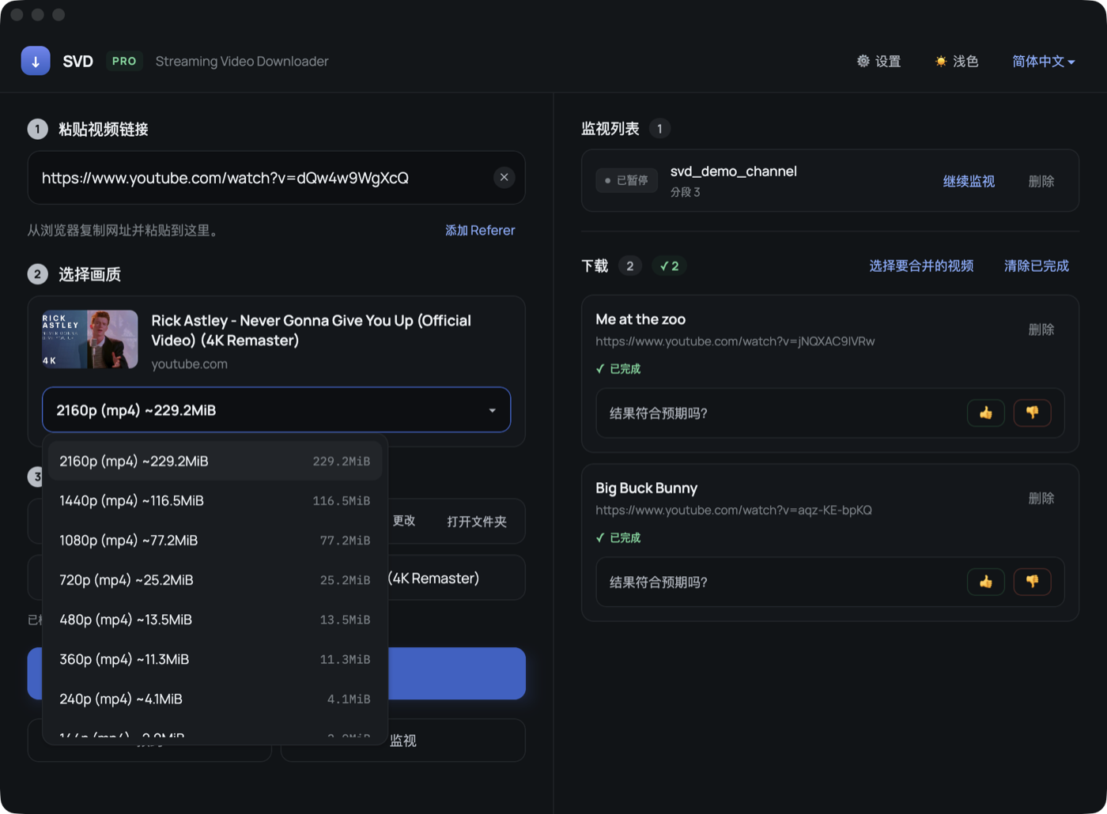Thumbs up the Big Buck Bunny result
The width and height of the screenshot is (1107, 814).
(x=986, y=582)
